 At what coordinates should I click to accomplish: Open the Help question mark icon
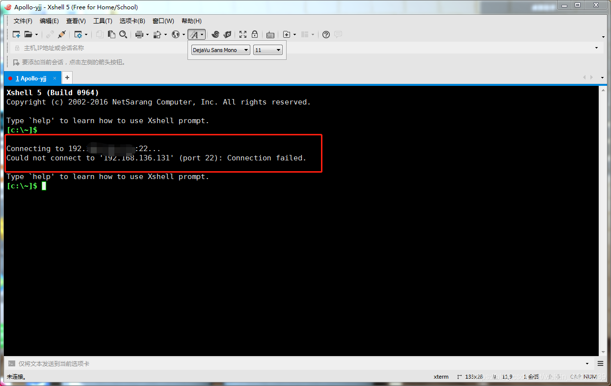click(x=326, y=34)
